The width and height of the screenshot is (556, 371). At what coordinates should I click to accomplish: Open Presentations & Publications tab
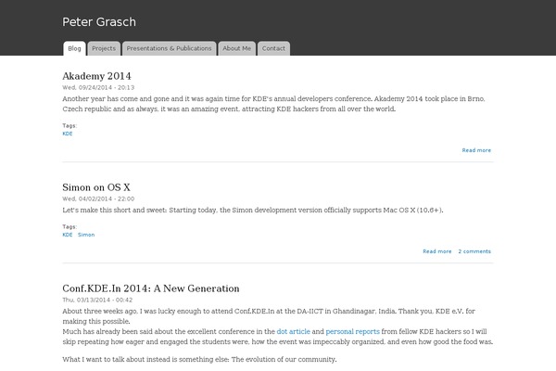click(170, 48)
